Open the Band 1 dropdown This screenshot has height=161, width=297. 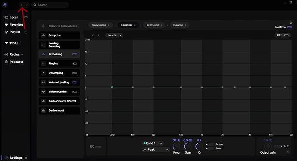click(153, 143)
